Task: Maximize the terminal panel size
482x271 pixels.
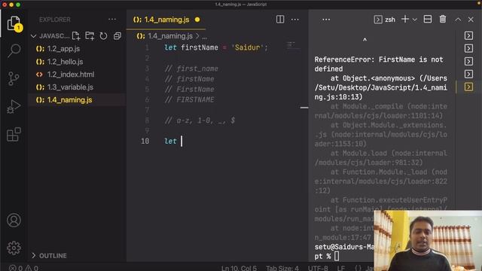Action: 458,20
